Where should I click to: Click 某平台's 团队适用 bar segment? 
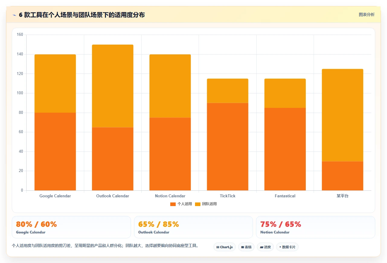[343, 115]
